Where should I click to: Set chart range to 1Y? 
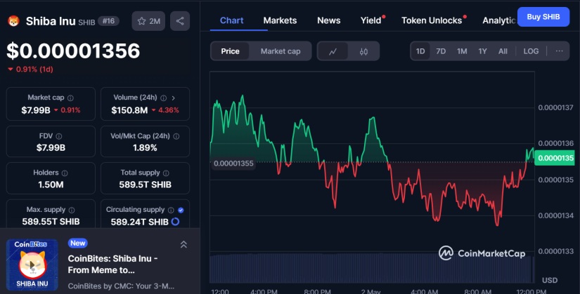482,51
